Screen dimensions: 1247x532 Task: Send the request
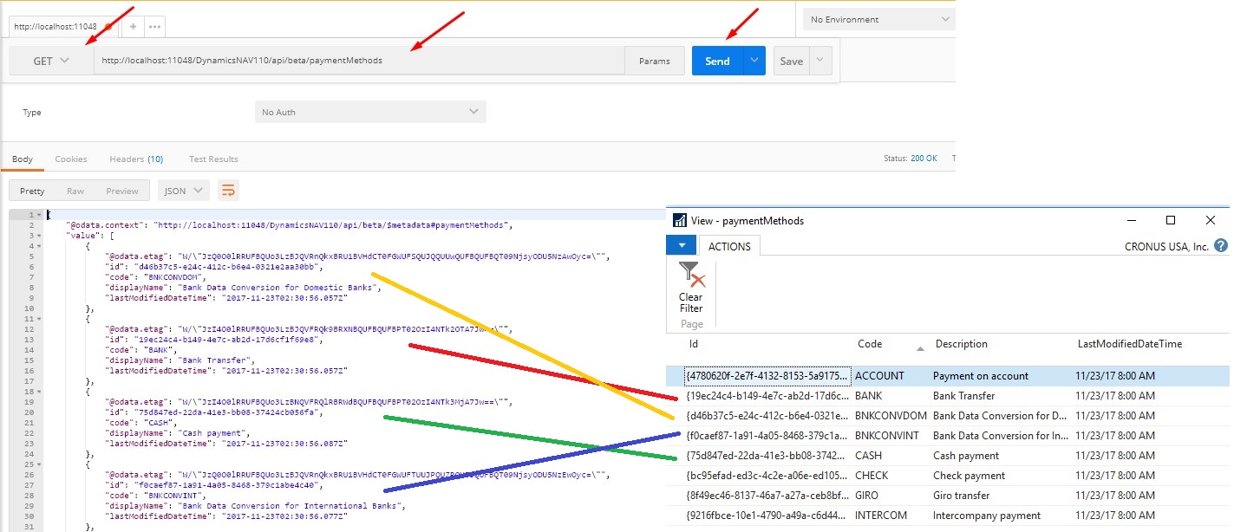pos(717,61)
